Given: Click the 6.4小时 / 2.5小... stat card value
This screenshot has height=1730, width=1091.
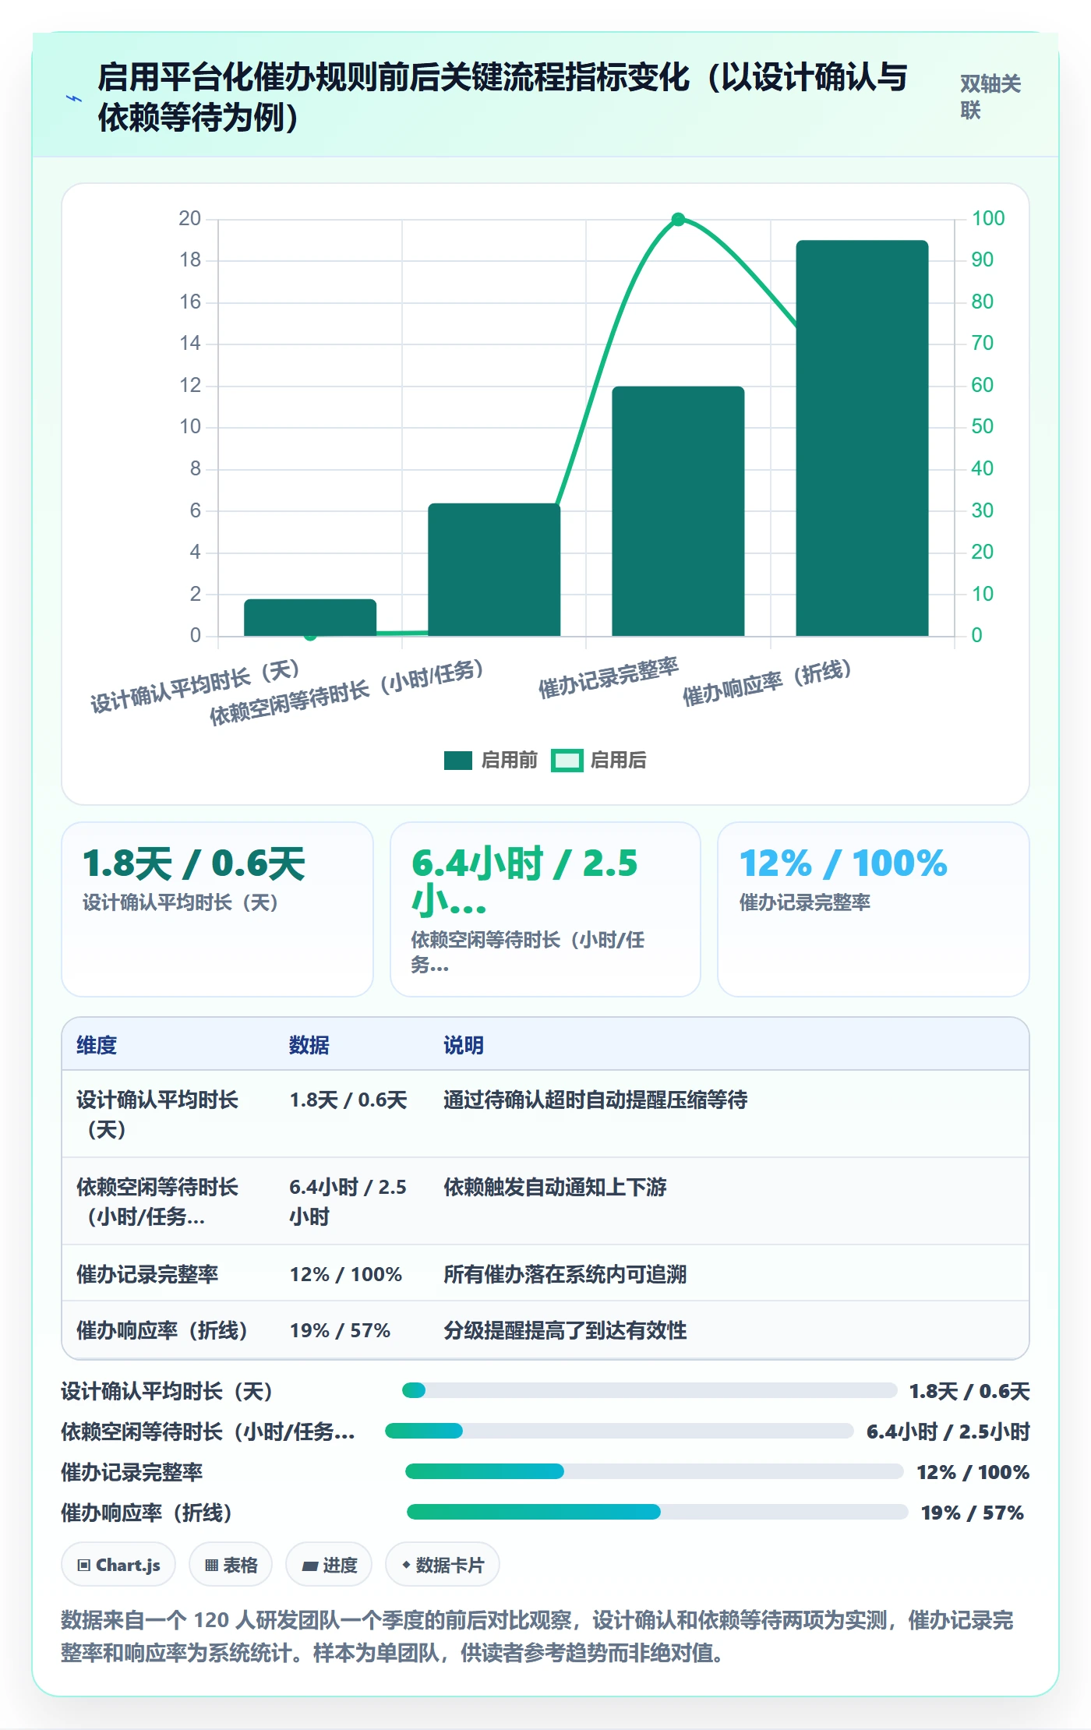Looking at the screenshot, I should coord(525,882).
